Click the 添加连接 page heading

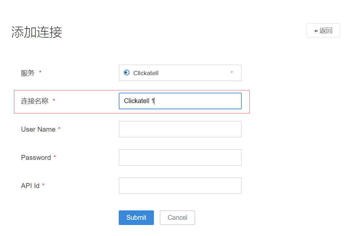click(x=37, y=32)
